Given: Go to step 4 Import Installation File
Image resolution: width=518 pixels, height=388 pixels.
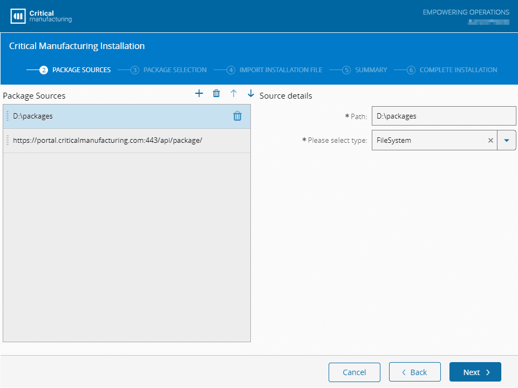Looking at the screenshot, I should [x=275, y=70].
